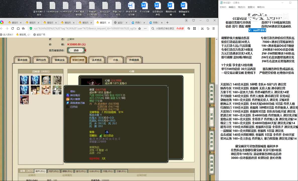298x181 pixels.
Task: Open 足迹 in the side panel
Action: pos(212,117)
